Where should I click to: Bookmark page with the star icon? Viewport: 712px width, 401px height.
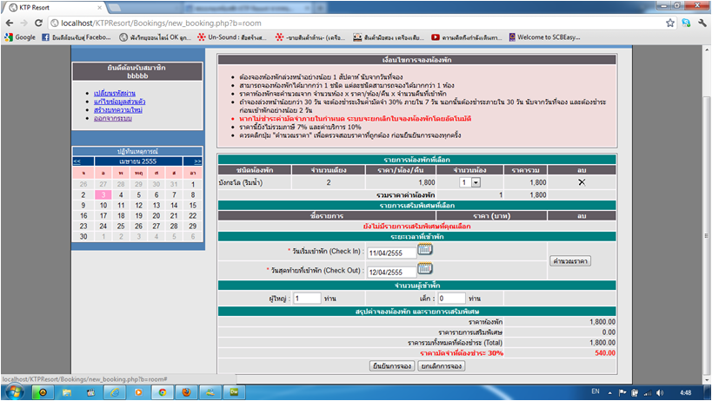tap(670, 23)
